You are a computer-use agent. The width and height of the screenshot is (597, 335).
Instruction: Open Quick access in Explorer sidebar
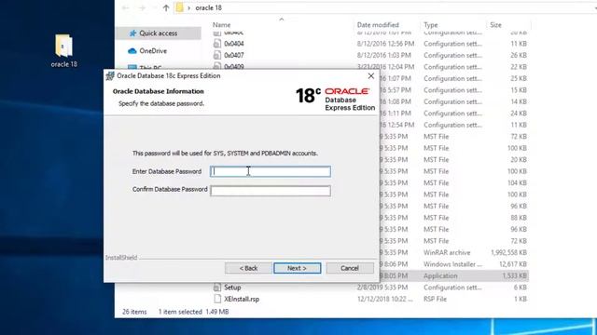158,33
